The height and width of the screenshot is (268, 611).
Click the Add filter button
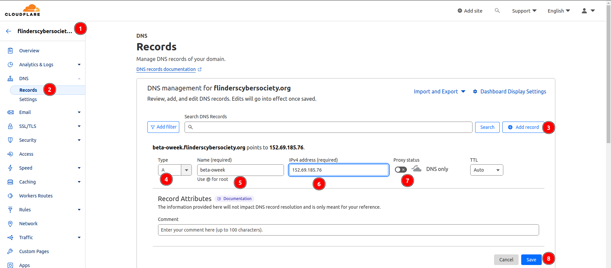(163, 127)
